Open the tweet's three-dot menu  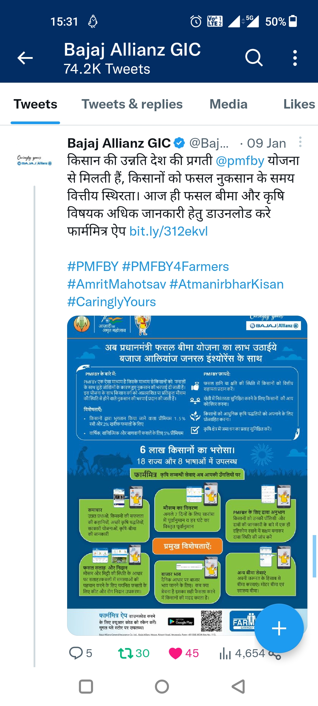tap(300, 142)
